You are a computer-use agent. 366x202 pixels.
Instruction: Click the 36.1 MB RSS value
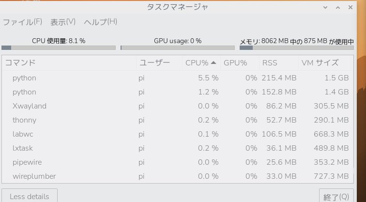click(281, 148)
